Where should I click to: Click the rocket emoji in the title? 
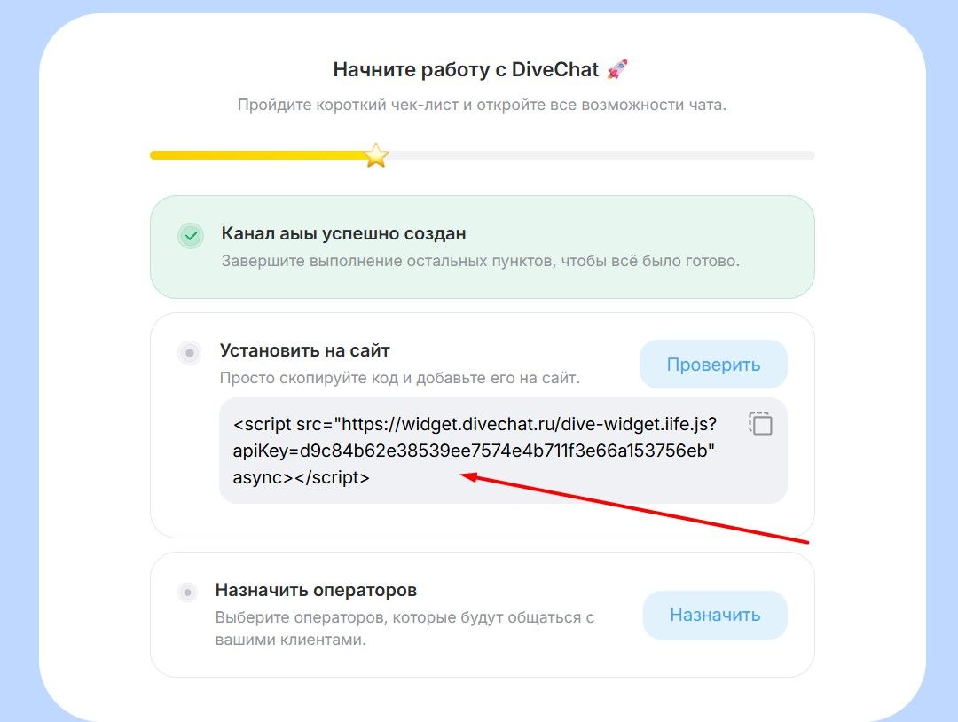click(617, 69)
